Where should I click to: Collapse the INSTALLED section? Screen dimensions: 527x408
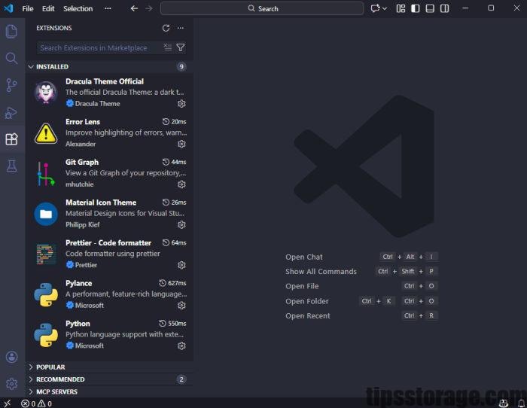coord(109,66)
